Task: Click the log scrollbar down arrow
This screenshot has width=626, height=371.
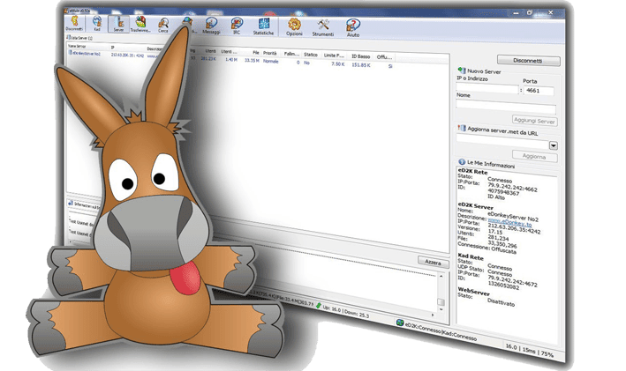Action: pos(441,309)
